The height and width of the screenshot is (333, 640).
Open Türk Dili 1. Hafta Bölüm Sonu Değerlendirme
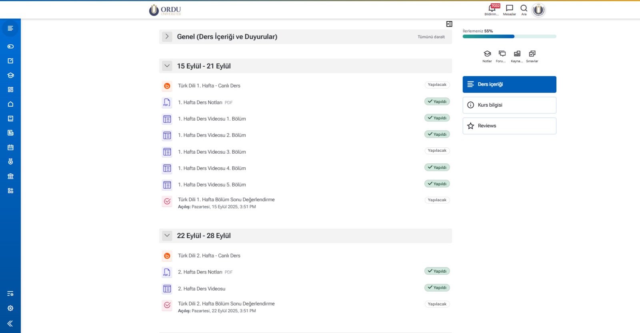click(x=226, y=200)
